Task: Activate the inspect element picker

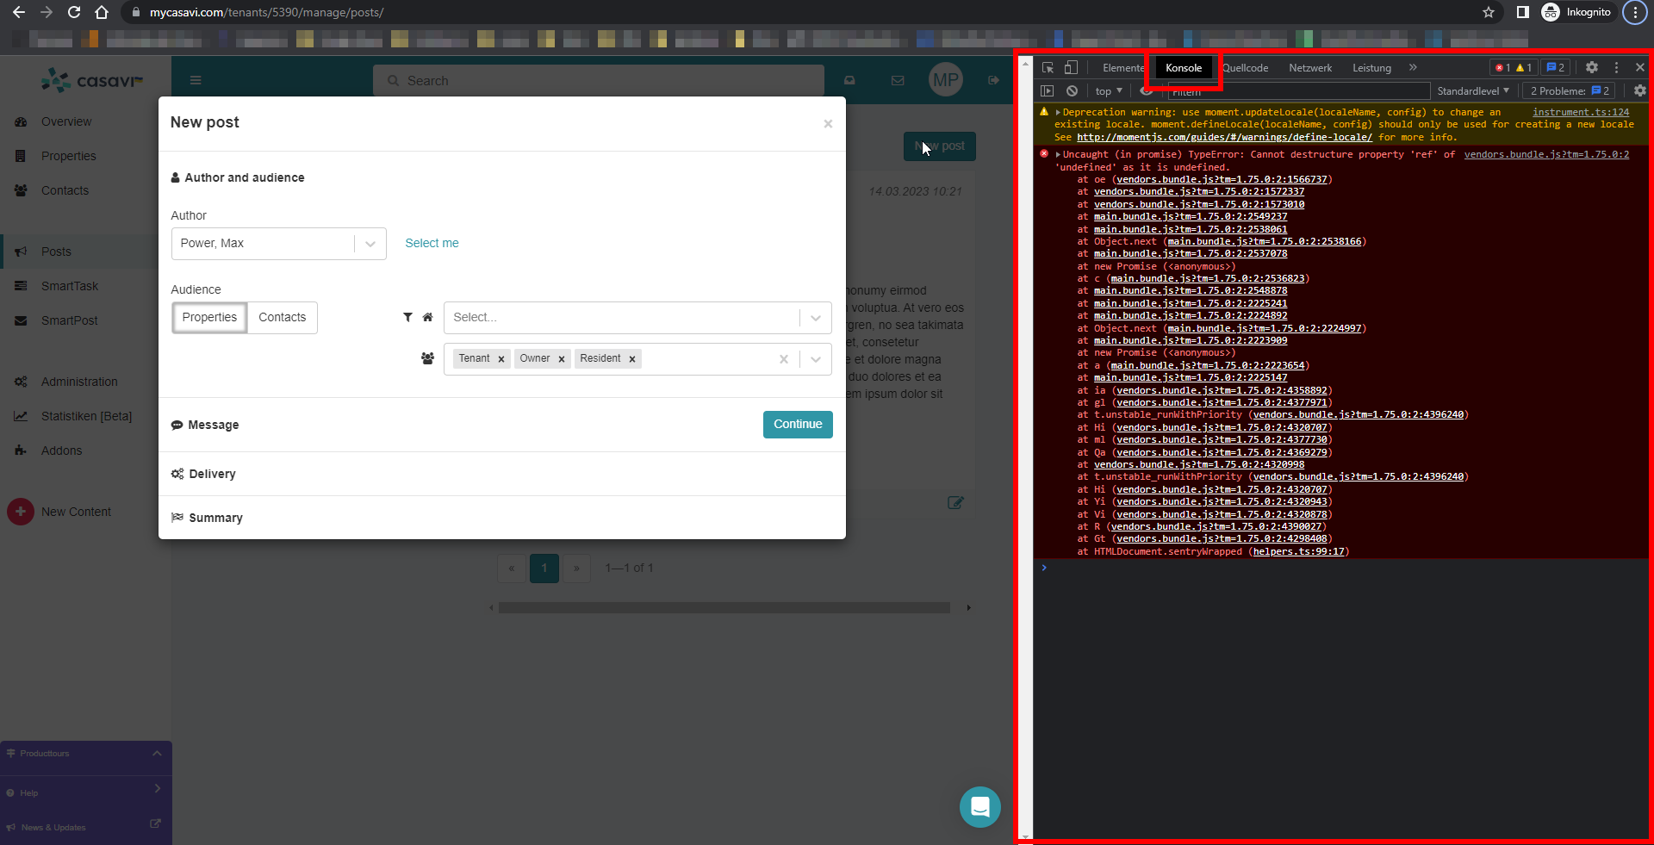Action: pyautogui.click(x=1048, y=67)
